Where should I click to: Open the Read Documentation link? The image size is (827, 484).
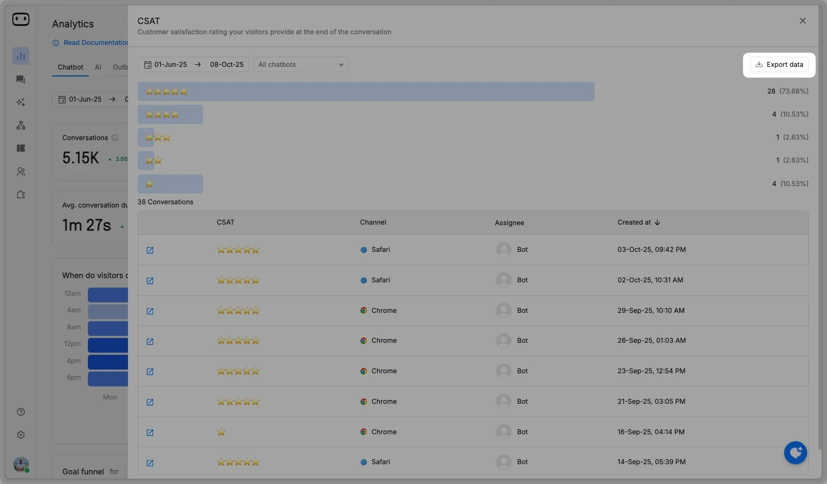pos(95,42)
